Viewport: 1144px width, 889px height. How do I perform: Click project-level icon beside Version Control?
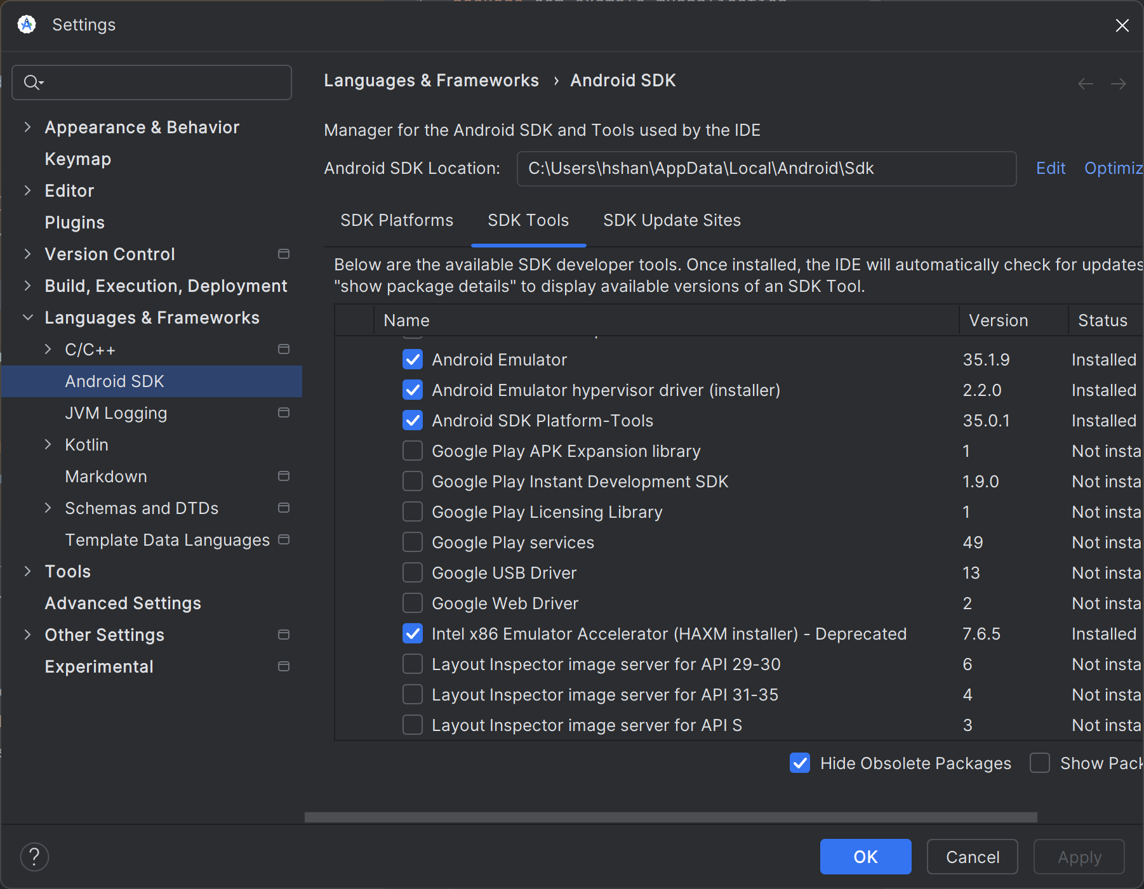point(284,254)
